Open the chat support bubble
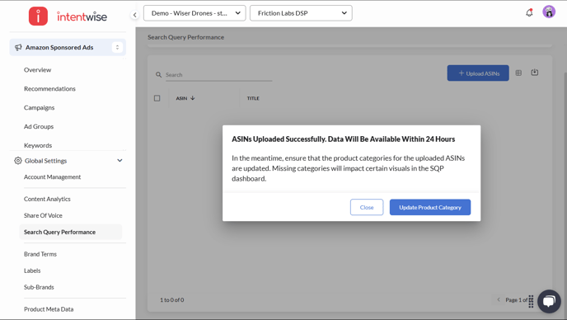567x320 pixels. pos(549,301)
